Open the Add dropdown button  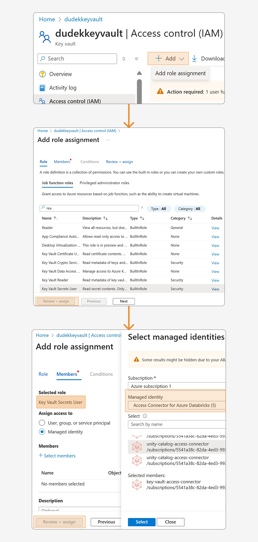168,59
